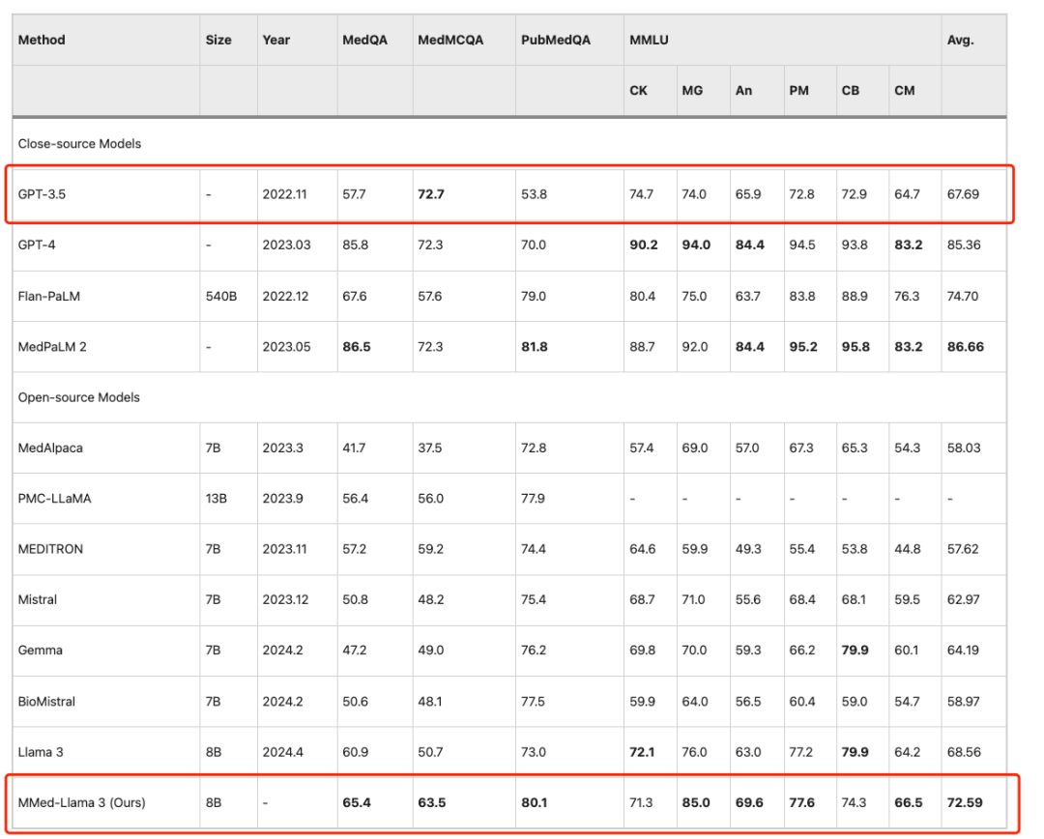
Task: Click the PubMedQA column header
Action: pyautogui.click(x=555, y=40)
